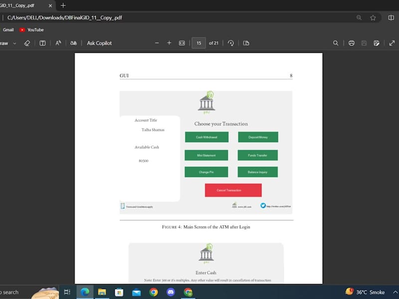Click the zoom in plus button

click(x=169, y=43)
